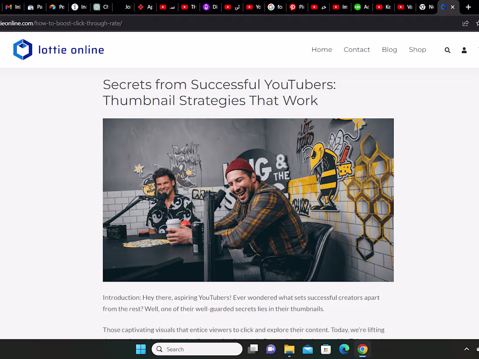This screenshot has width=479, height=359.
Task: Open the Windows Start menu
Action: coord(141,349)
